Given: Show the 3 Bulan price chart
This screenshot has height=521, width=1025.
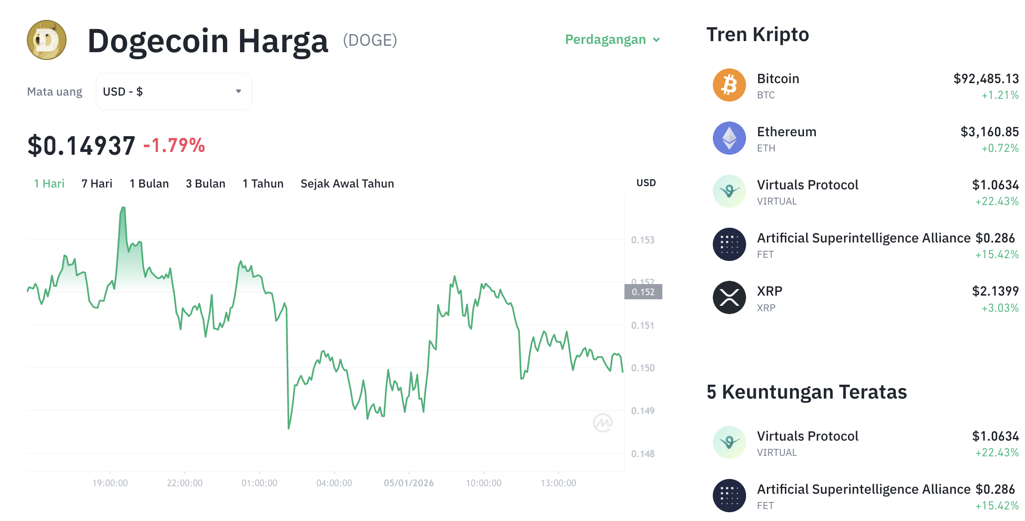Looking at the screenshot, I should pos(205,184).
